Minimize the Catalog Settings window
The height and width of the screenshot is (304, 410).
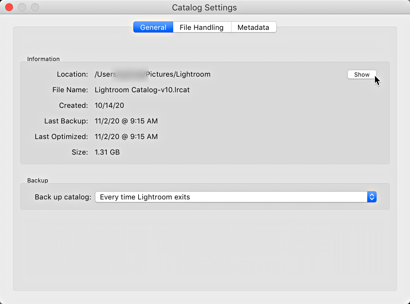click(22, 7)
